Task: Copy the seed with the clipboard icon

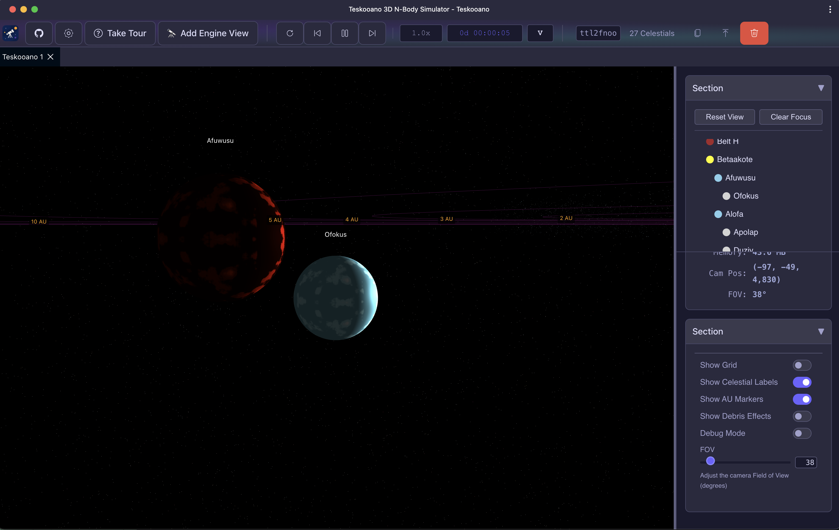Action: coord(697,33)
